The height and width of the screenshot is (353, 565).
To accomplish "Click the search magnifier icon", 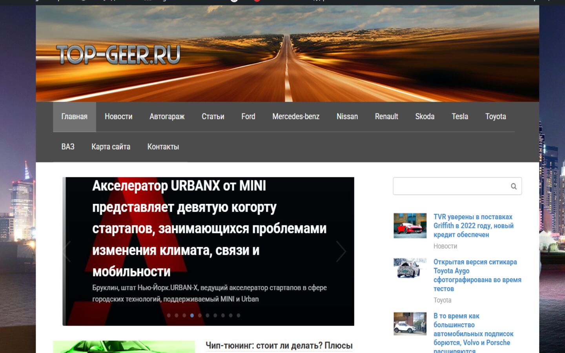I will (x=514, y=186).
